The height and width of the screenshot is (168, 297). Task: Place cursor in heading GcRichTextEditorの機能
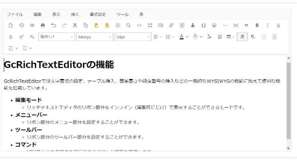[x=59, y=65]
